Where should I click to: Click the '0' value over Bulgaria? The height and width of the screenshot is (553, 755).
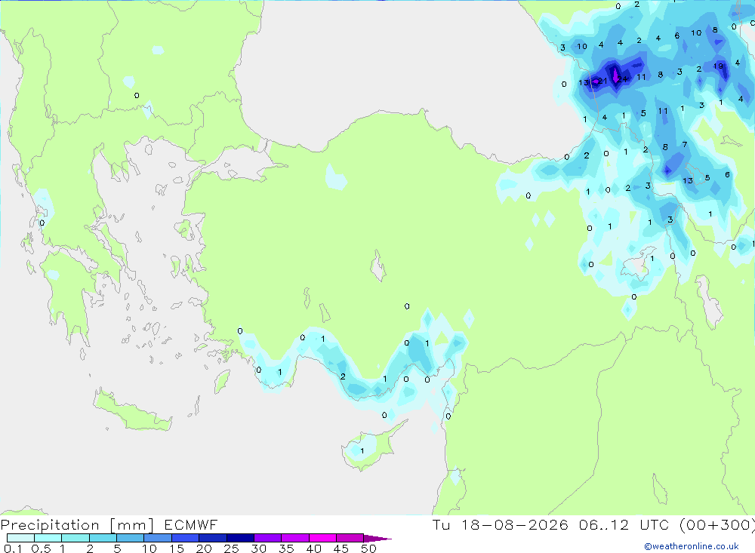point(137,95)
